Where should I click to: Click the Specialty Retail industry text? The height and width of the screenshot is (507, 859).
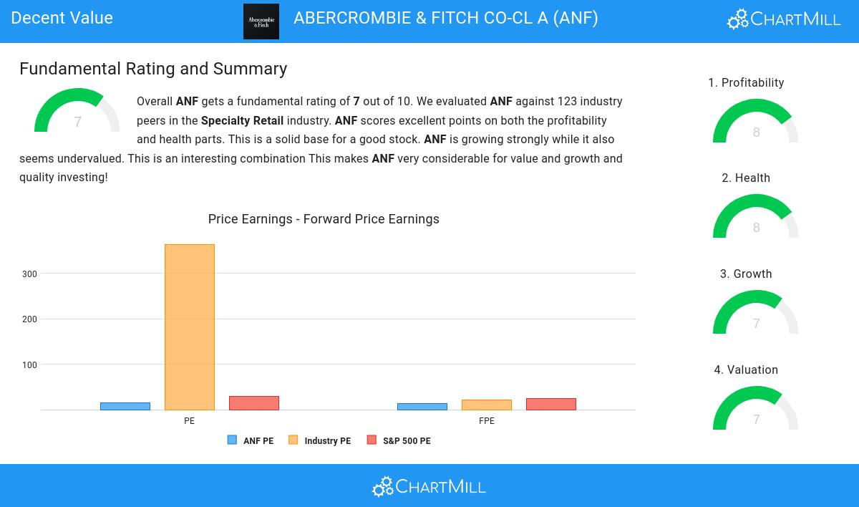242,121
